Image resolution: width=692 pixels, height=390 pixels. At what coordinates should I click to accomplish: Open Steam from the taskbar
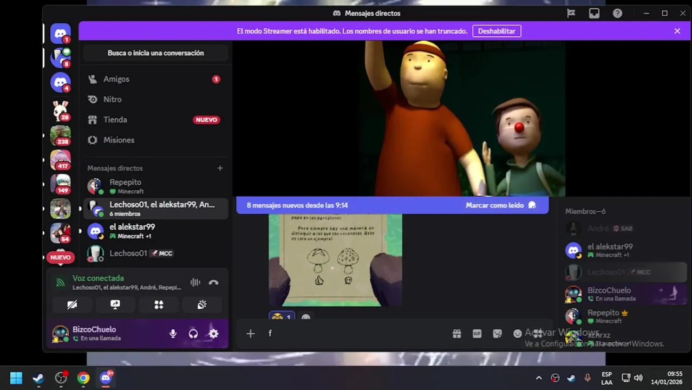[38, 378]
